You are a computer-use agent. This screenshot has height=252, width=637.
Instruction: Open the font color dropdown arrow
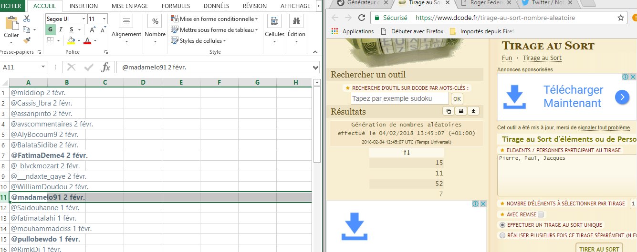(x=94, y=40)
